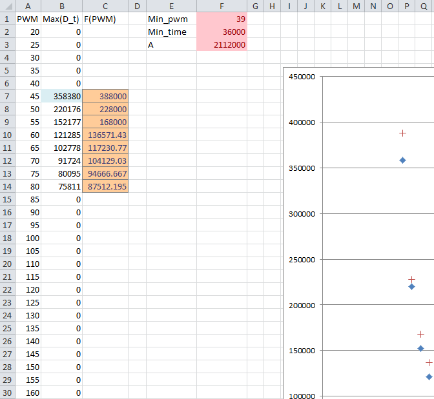This screenshot has height=399, width=434.
Task: Select column E header
Action: (x=171, y=6)
